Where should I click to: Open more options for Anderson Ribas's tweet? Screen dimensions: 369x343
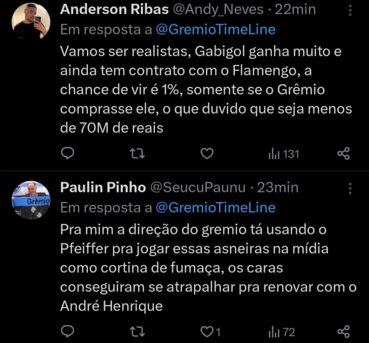point(350,10)
